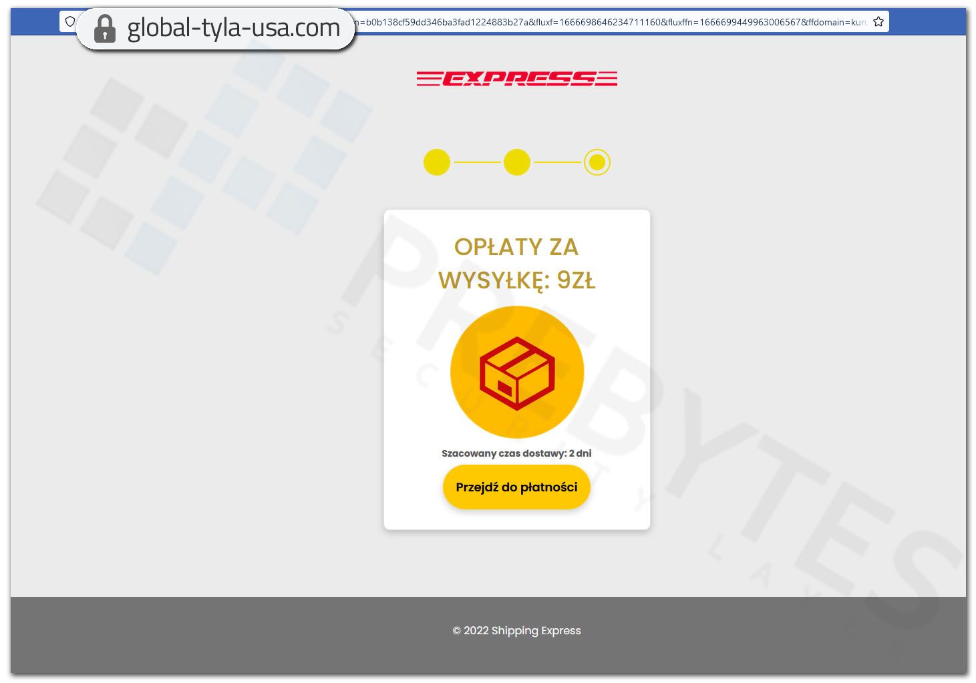
Task: Click the Express logo at the top
Action: (x=516, y=79)
